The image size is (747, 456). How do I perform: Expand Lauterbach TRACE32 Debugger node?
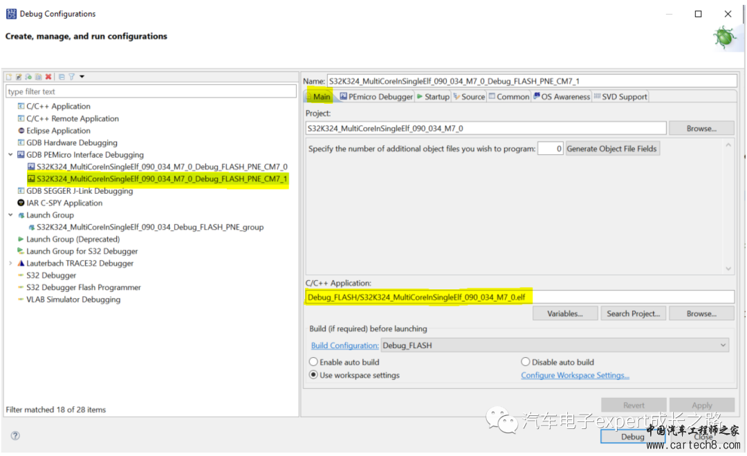10,263
